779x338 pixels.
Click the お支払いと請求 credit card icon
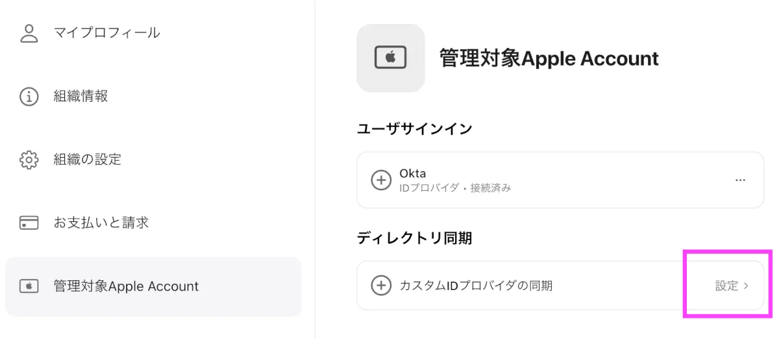[29, 223]
